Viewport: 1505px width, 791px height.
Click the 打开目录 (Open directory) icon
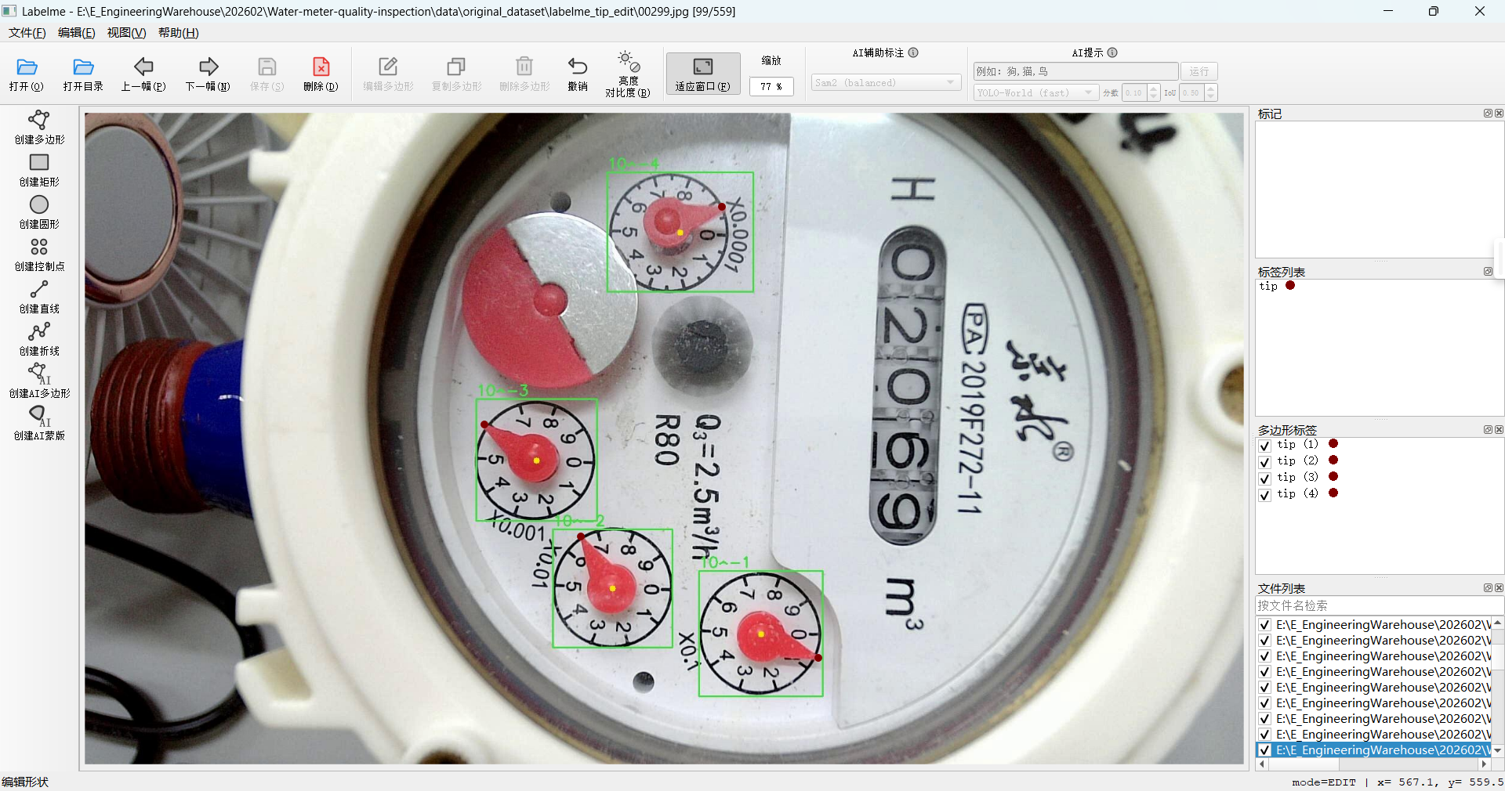(x=83, y=67)
